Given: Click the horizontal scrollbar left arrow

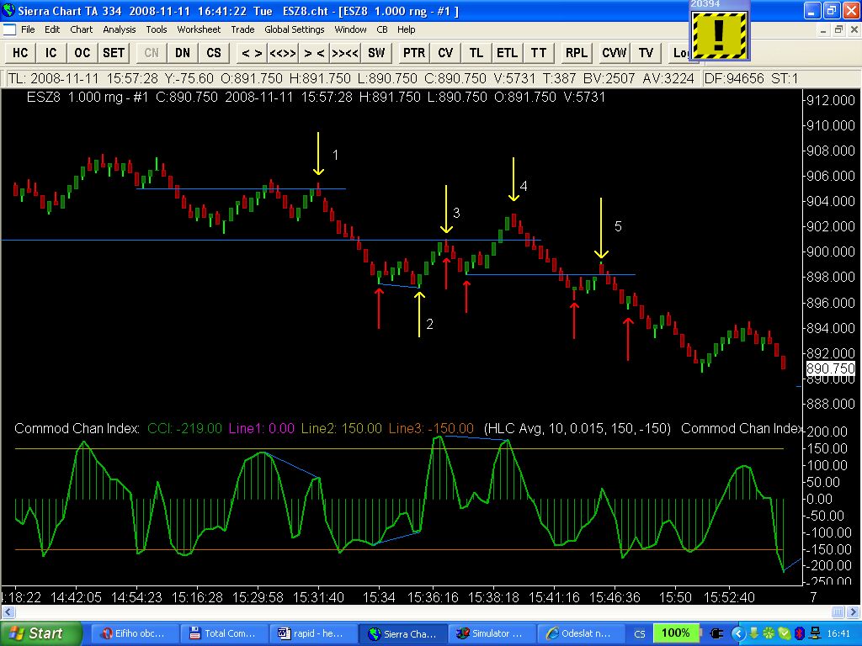Looking at the screenshot, I should tap(7, 612).
